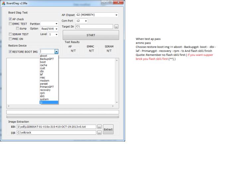Select system from the list
230x173 pixels.
(49, 99)
